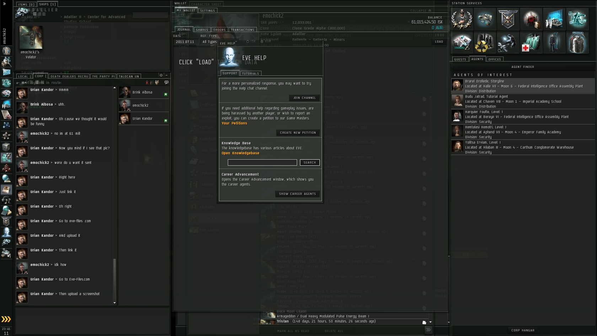This screenshot has width=597, height=336.
Task: Open the red cross medical clone service
Action: coord(531,42)
